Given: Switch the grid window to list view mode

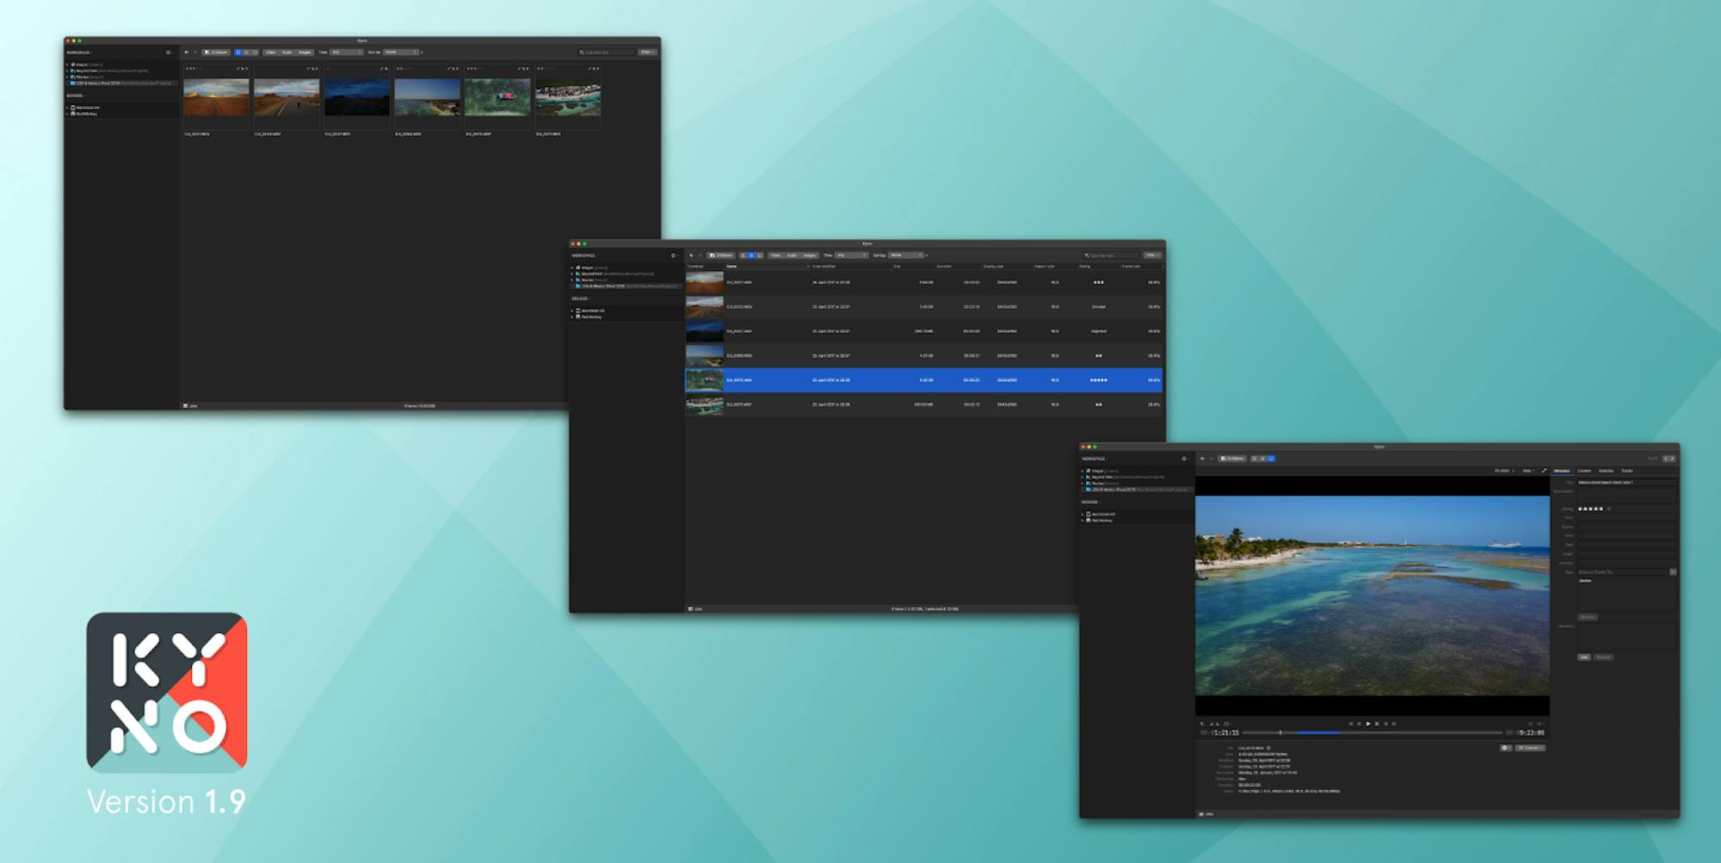Looking at the screenshot, I should [x=246, y=52].
